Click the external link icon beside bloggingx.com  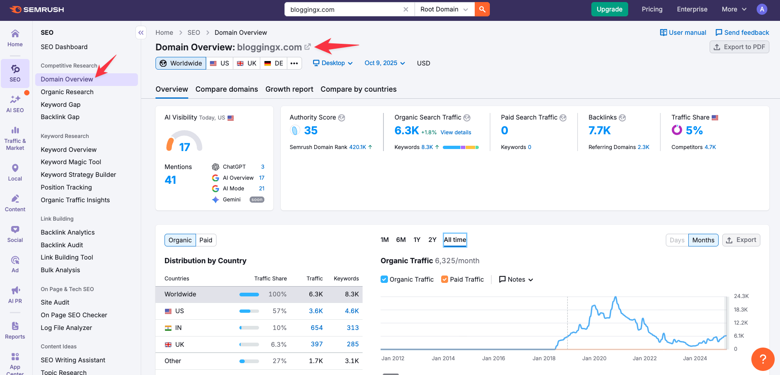308,47
